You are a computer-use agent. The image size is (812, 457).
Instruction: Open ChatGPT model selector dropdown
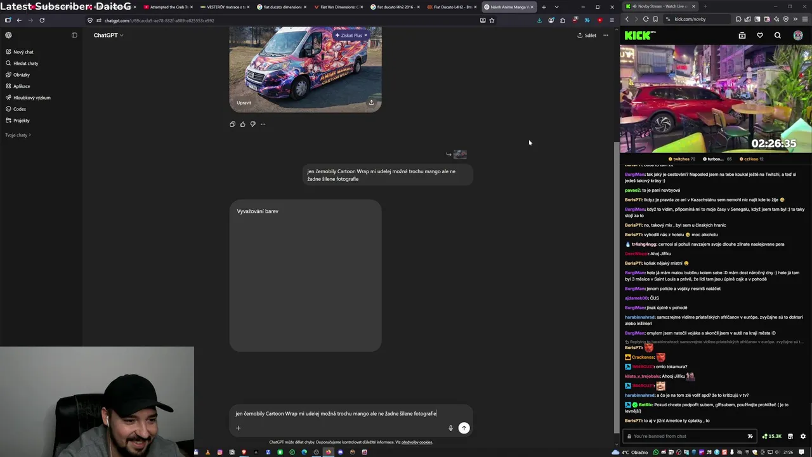tap(108, 36)
